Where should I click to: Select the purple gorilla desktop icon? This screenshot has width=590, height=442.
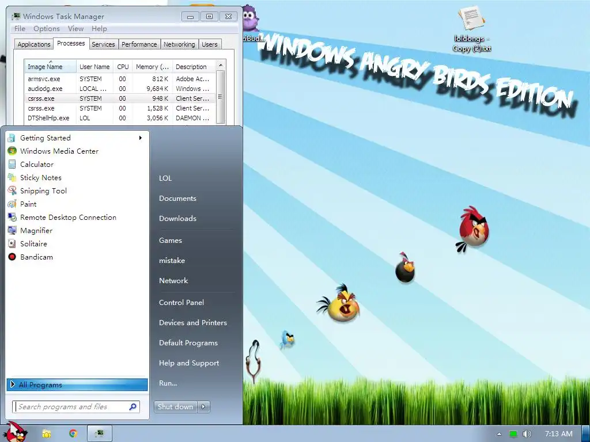pos(251,23)
